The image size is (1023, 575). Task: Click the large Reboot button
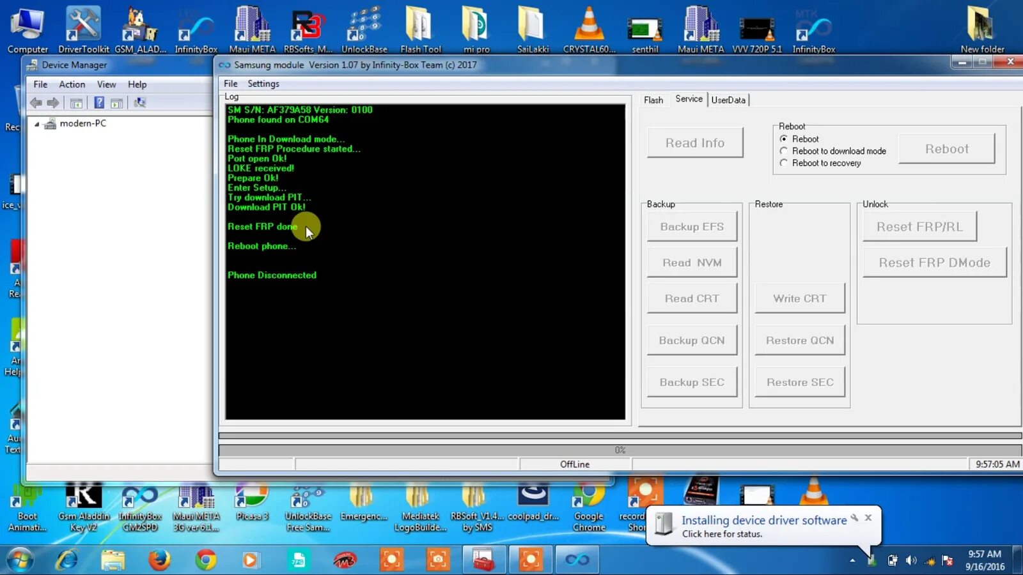pos(947,149)
